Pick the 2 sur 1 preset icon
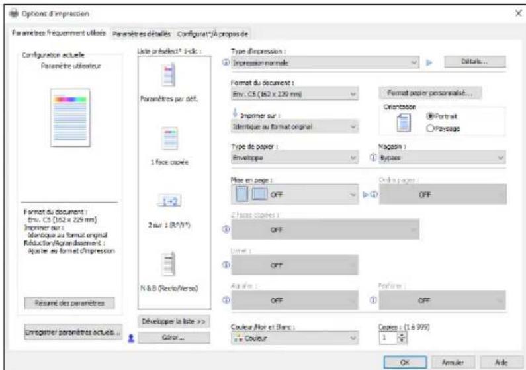 click(169, 201)
